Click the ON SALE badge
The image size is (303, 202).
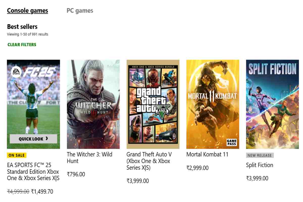tap(17, 155)
